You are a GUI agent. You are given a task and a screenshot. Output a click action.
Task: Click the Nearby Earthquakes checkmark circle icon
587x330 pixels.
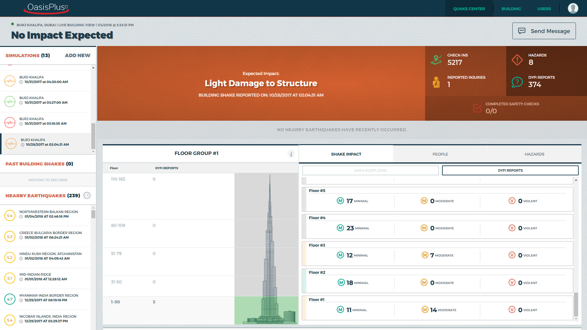[87, 195]
